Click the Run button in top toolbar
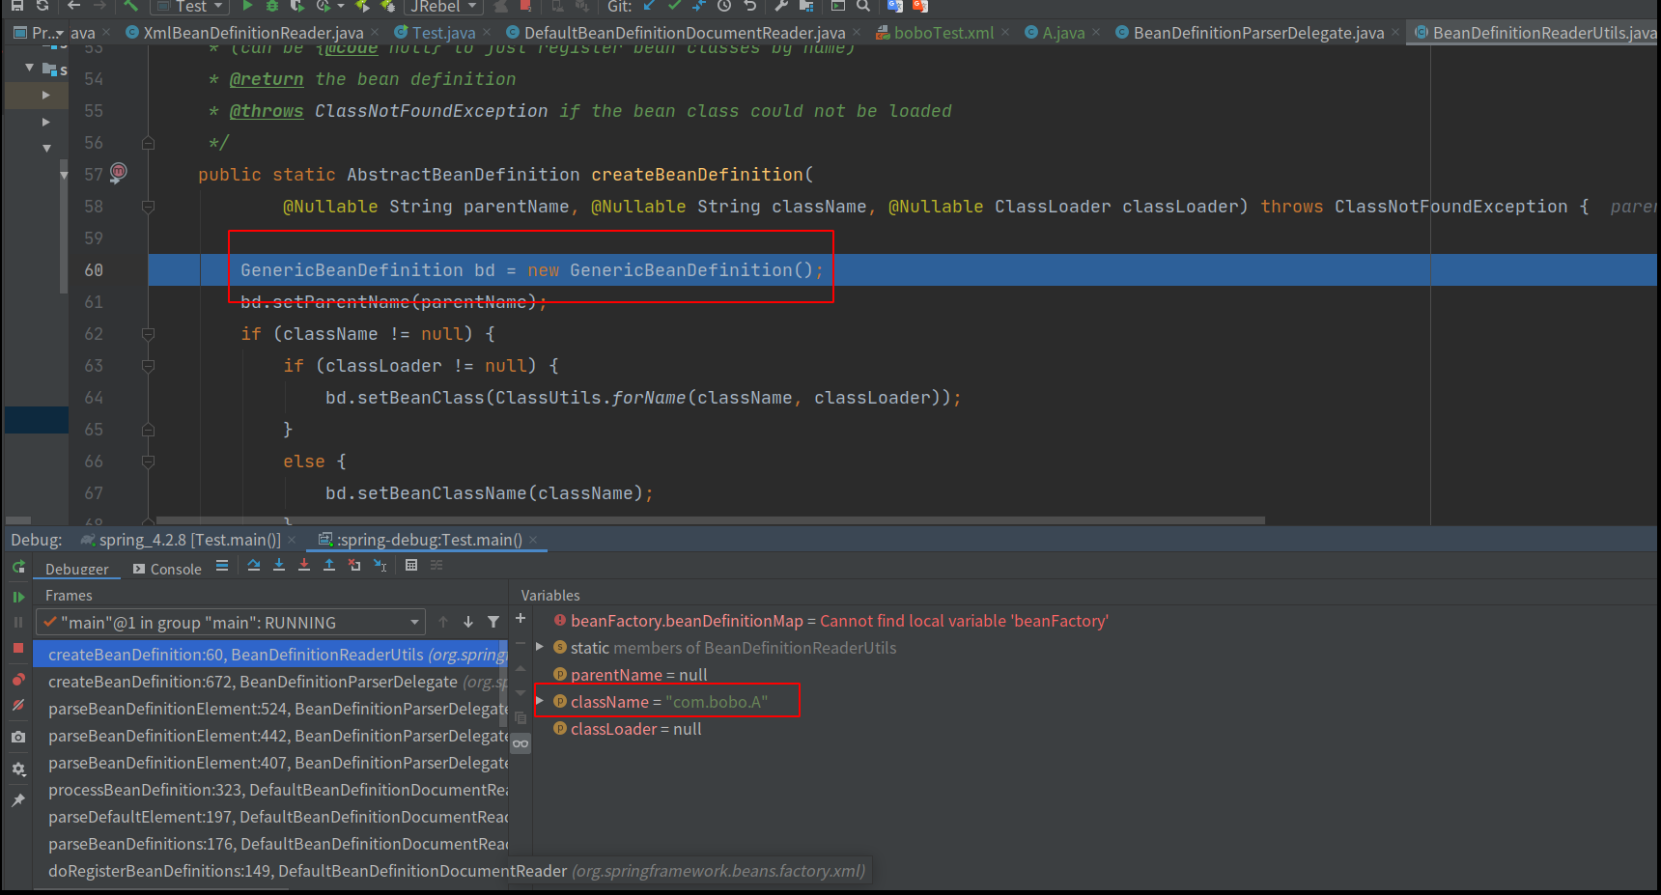The image size is (1661, 895). point(247,6)
